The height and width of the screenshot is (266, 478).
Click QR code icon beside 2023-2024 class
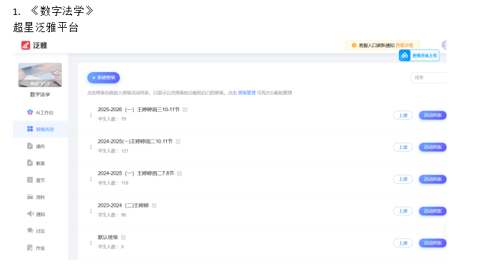[x=154, y=205]
